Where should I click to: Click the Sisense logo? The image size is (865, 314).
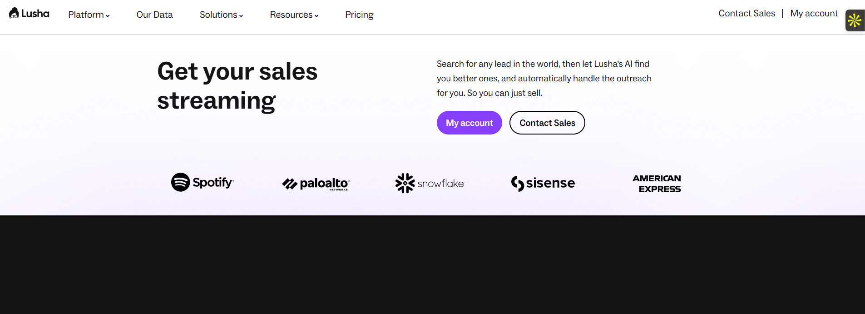click(543, 183)
